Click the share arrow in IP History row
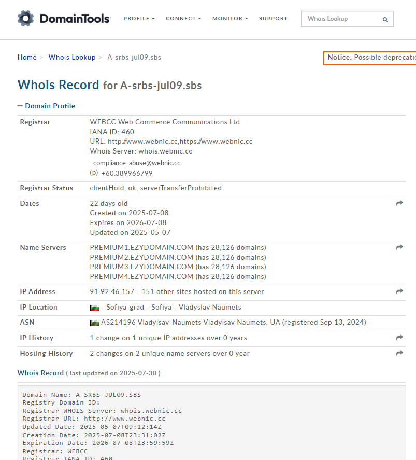Image resolution: width=416 pixels, height=460 pixels. (x=399, y=338)
